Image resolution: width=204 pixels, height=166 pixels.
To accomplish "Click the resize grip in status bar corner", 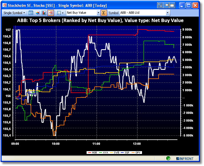I will tap(197, 159).
